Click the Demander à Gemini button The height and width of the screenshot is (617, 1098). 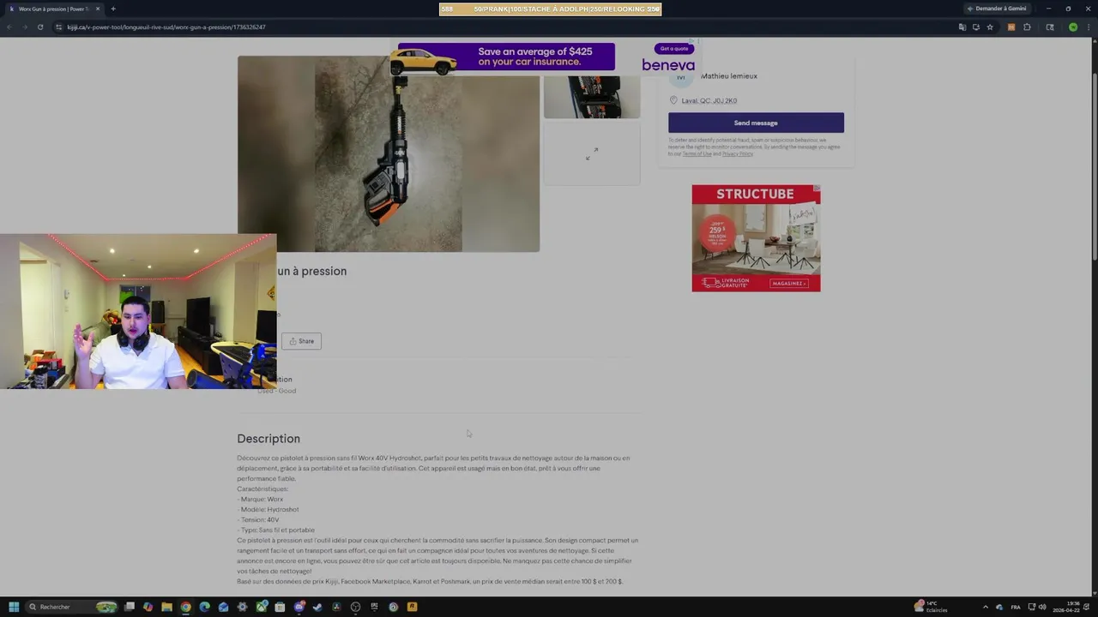997,9
